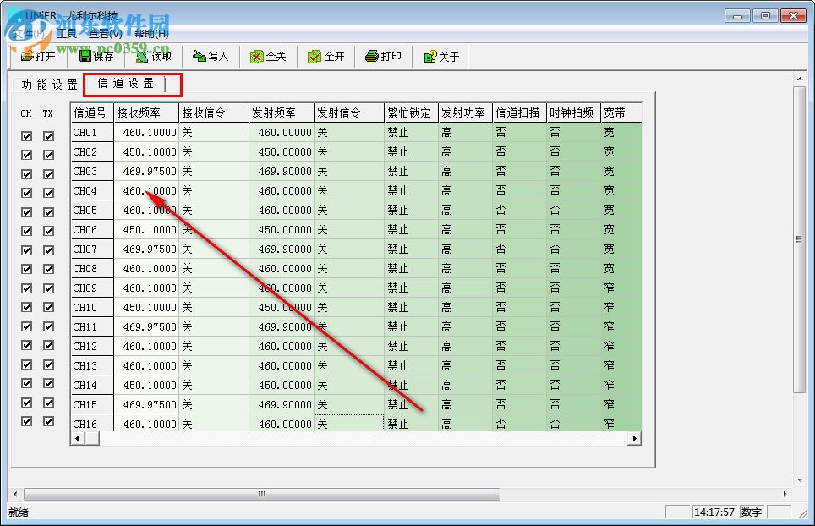Viewport: 815px width, 526px height.
Task: Toggle the CH checkbox for CH03
Action: (26, 174)
